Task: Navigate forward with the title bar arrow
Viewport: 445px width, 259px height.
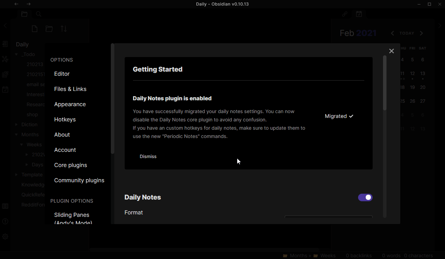Action: pos(28,4)
